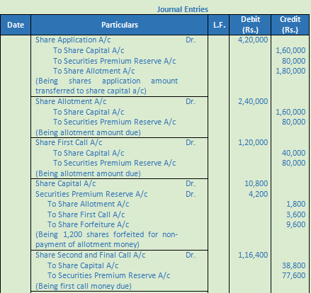
Task: Click the Share Application A/c entry
Action: pos(73,40)
